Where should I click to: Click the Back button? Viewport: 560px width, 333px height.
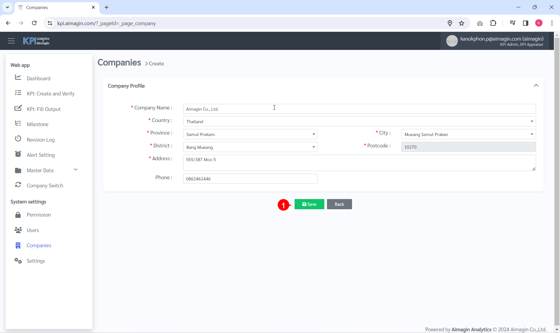point(339,204)
